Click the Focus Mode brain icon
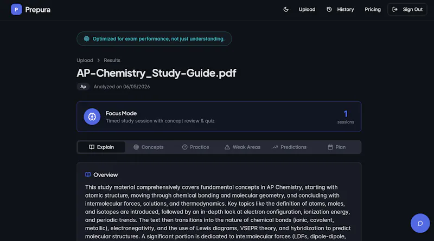Viewport: 434px width, 241px height. click(x=92, y=116)
